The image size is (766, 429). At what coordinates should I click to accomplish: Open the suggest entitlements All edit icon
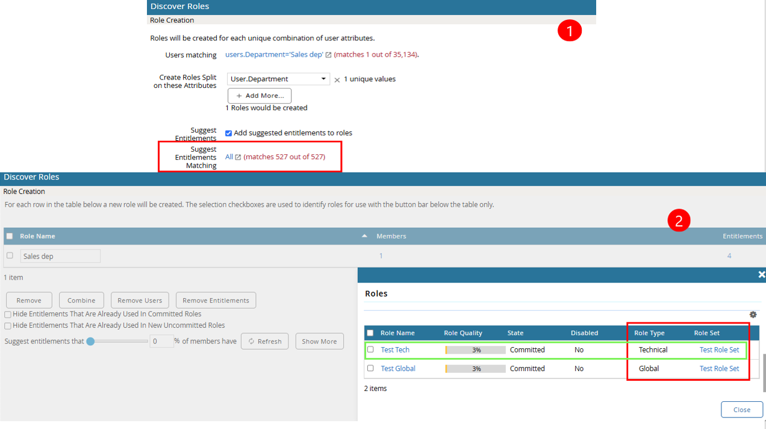click(238, 157)
